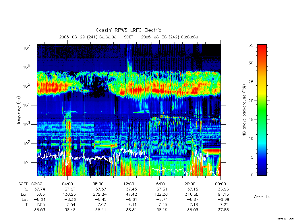Image resolution: width=294 pixels, height=220 pixels.
Task: Click the Lat row label
Action: tap(25, 199)
